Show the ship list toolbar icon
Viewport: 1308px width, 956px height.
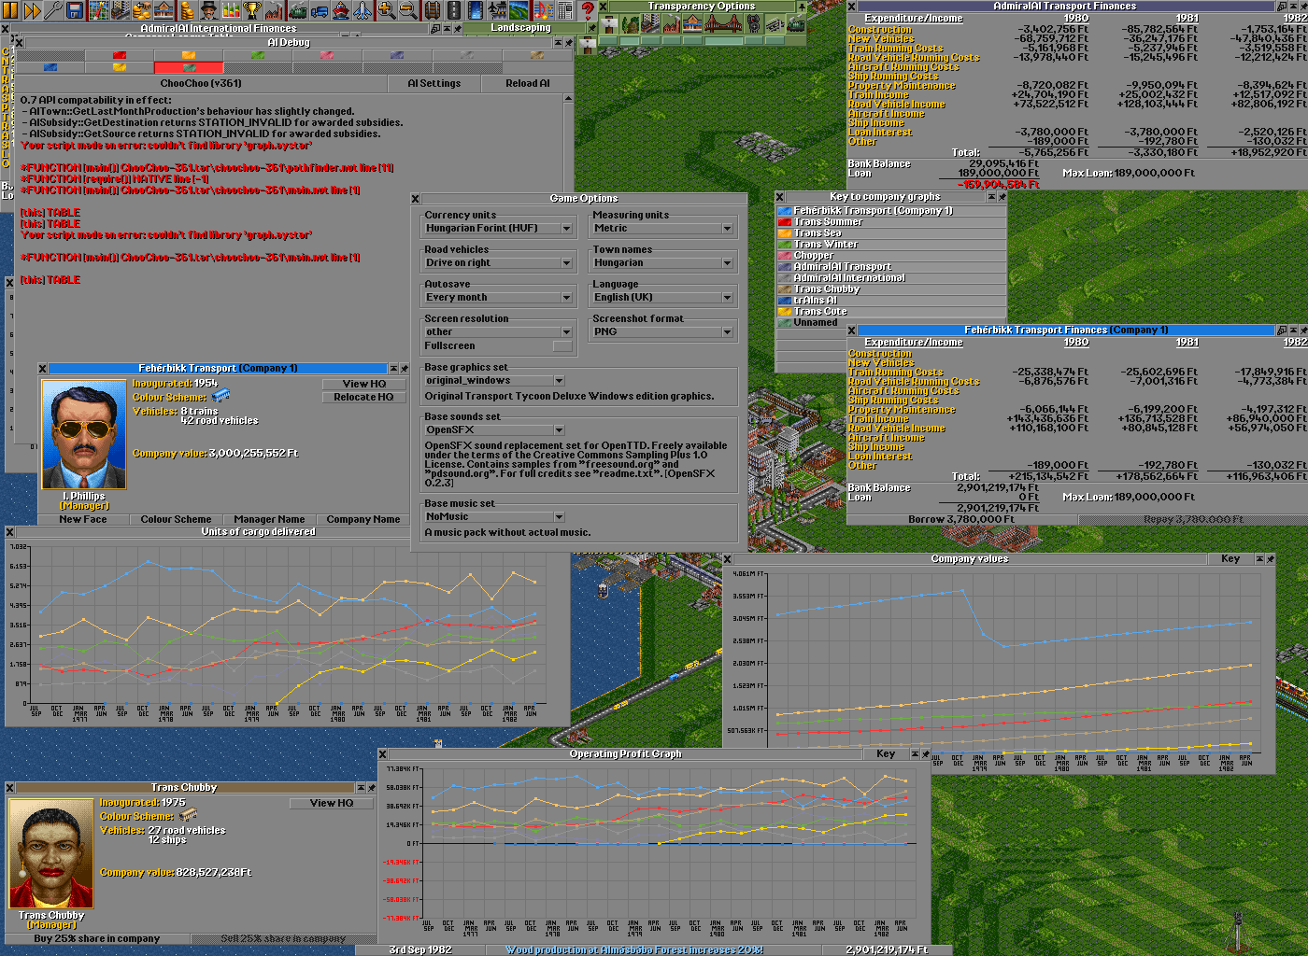340,10
